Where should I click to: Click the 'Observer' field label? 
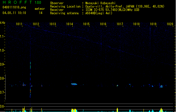57,3
